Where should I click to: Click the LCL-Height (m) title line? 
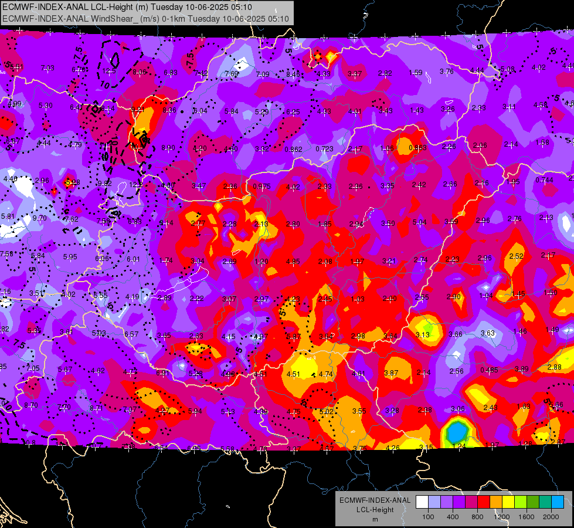127,7
